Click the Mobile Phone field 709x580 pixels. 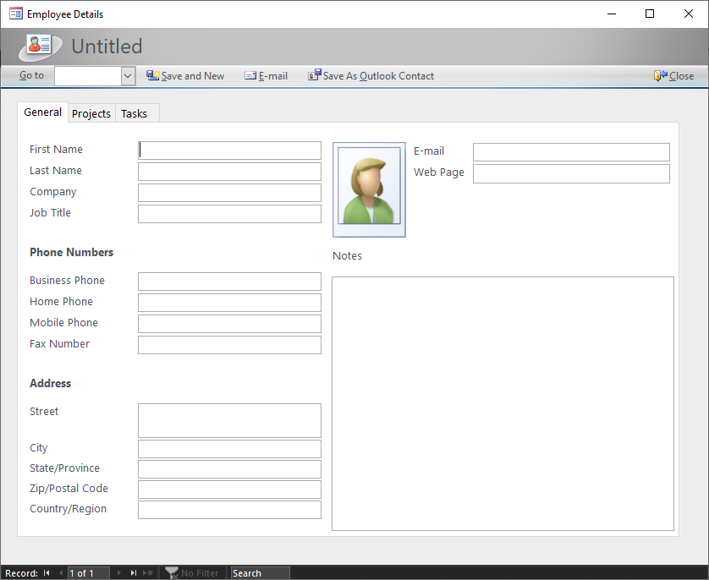click(229, 324)
